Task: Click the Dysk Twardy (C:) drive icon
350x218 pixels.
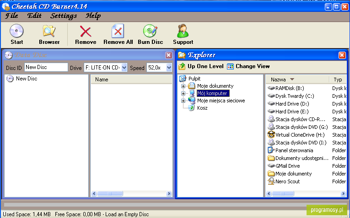Action: coord(271,96)
